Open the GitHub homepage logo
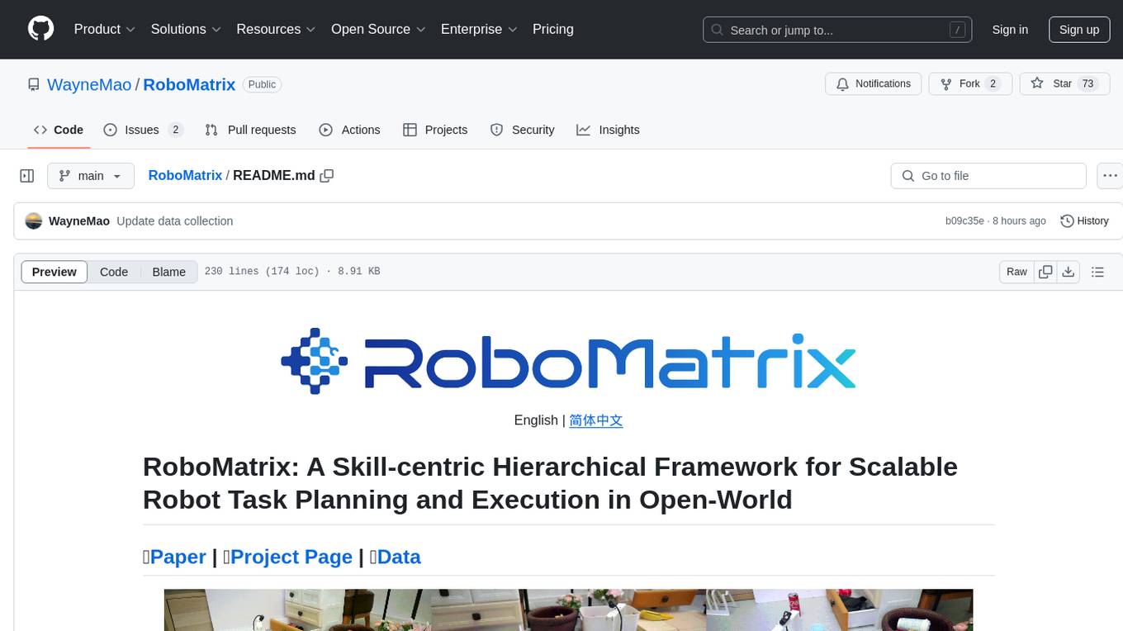Image resolution: width=1123 pixels, height=631 pixels. coord(40,29)
